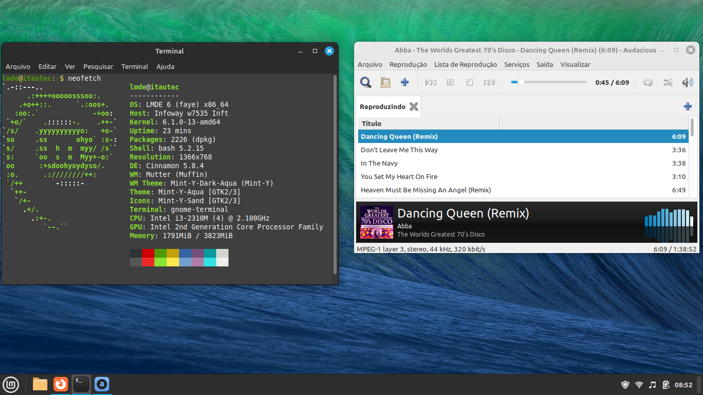703x395 pixels.
Task: Maximize the Audacious window
Action: 676,50
